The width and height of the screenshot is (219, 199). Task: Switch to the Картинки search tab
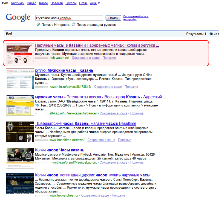[x=18, y=3]
